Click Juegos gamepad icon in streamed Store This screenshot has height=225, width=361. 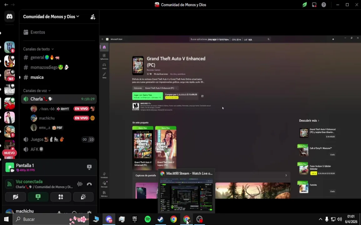coord(104,66)
